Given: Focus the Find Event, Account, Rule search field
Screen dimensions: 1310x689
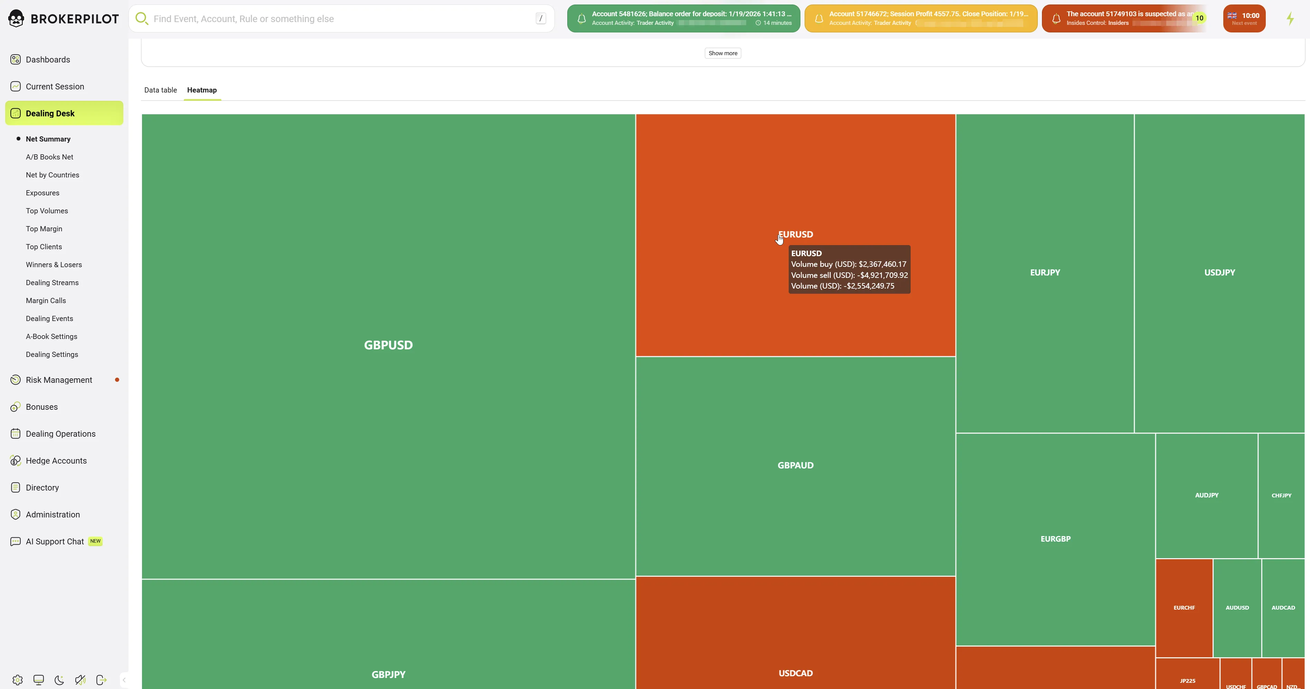Looking at the screenshot, I should [341, 19].
